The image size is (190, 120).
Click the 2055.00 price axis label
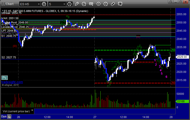(x=181, y=14)
